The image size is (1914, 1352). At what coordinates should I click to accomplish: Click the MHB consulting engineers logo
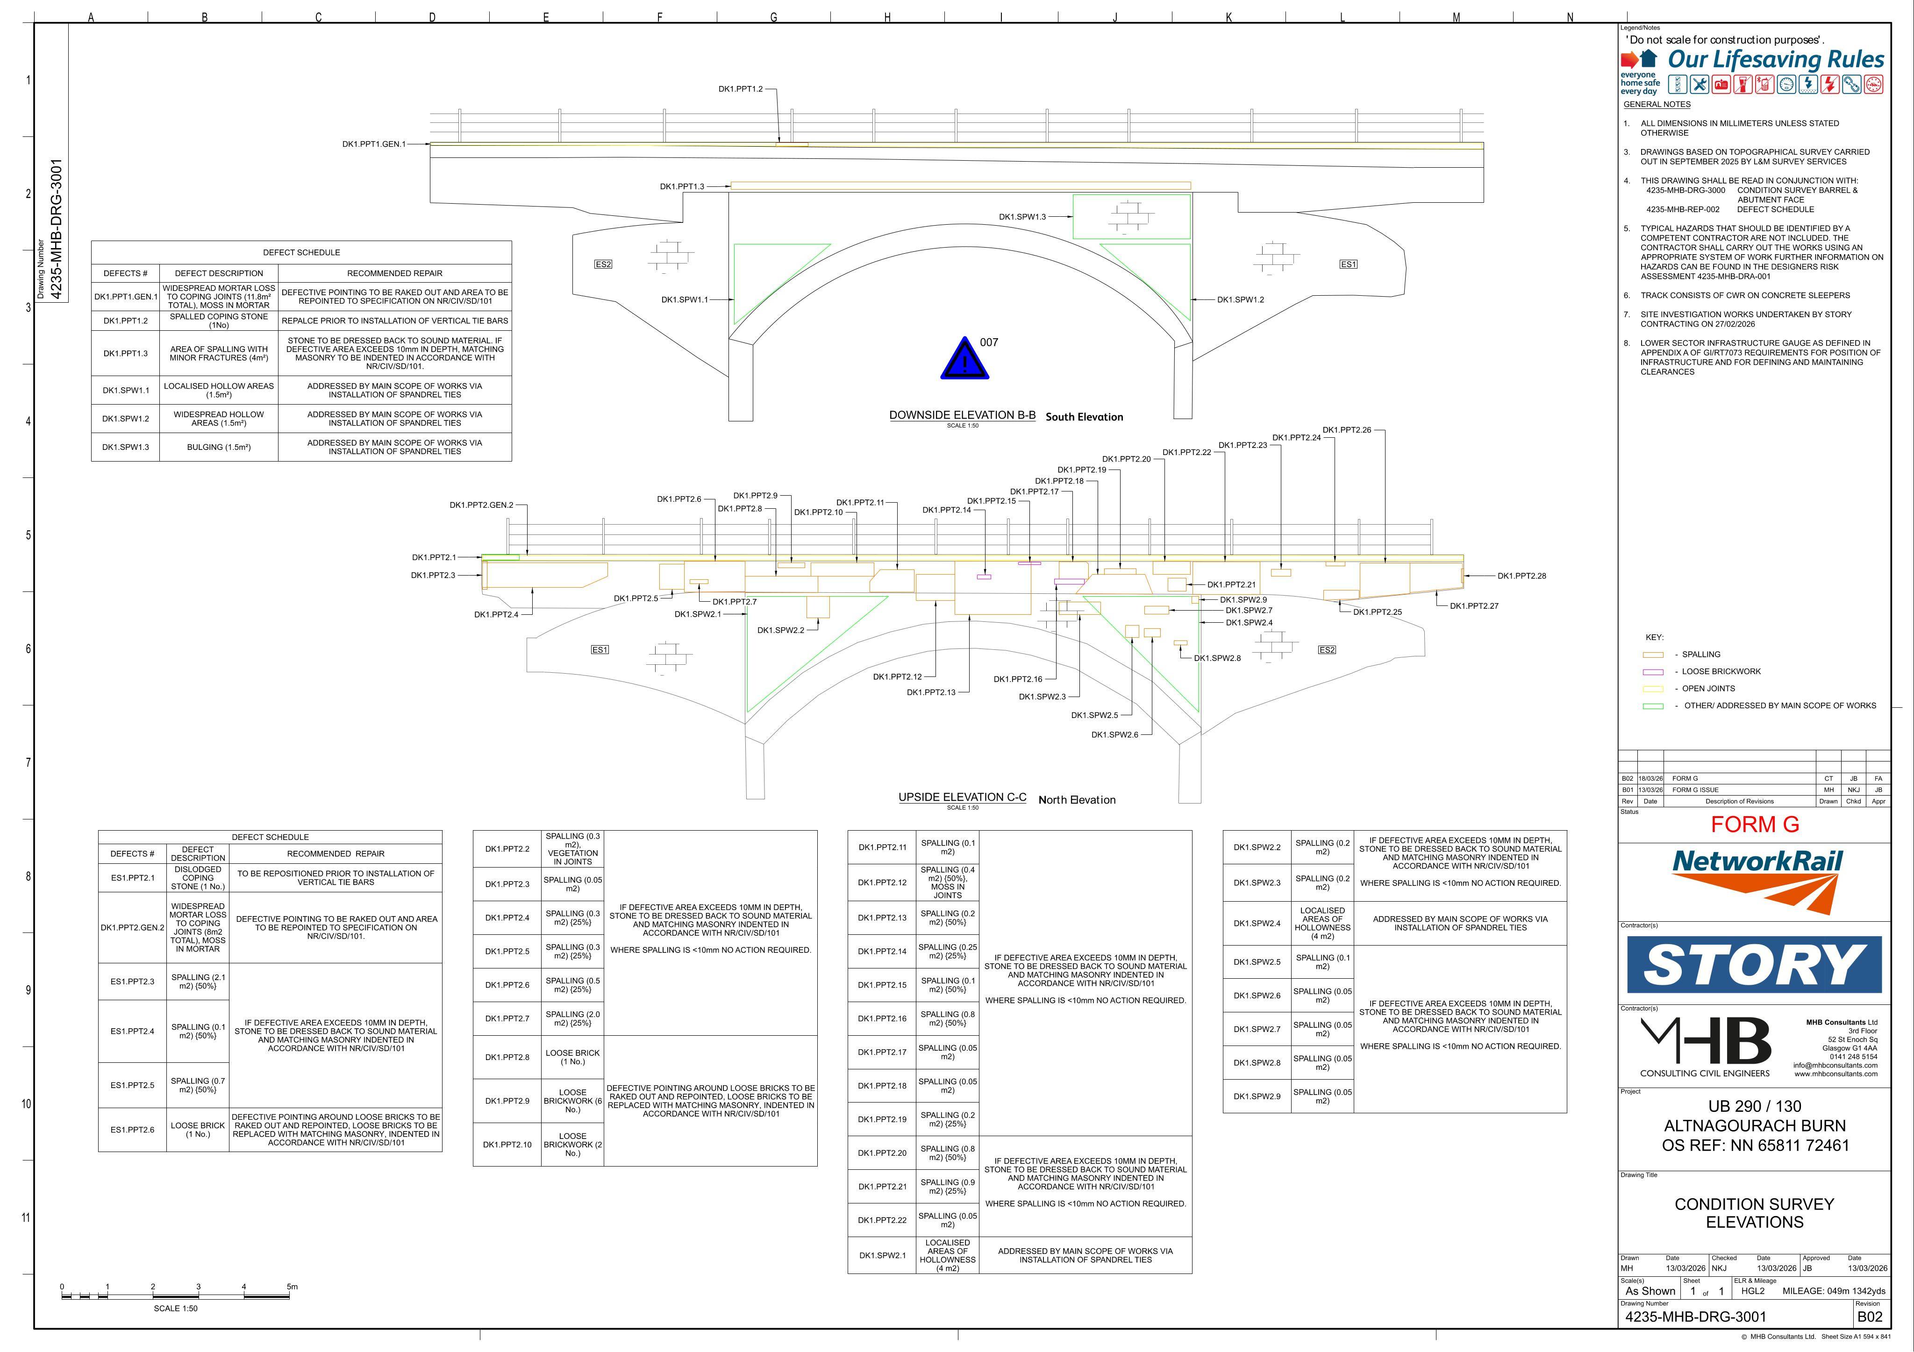tap(1706, 1048)
